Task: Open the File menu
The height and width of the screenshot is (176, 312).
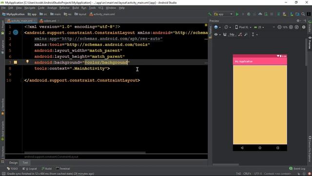Action: pos(3,8)
